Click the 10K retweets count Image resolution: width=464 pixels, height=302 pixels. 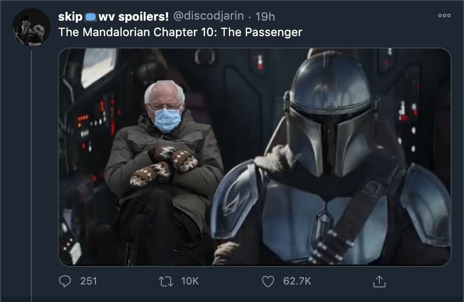(190, 281)
